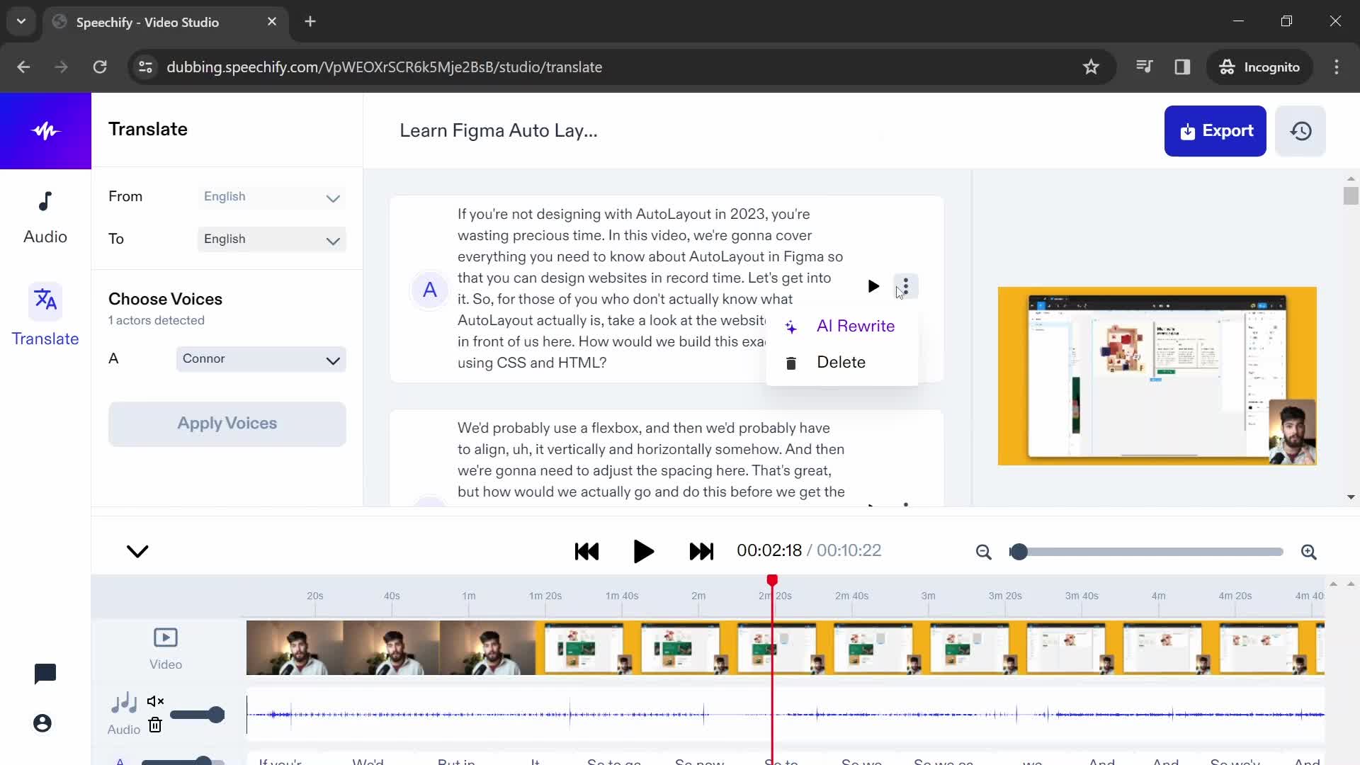Viewport: 1360px width, 765px height.
Task: Reload the browser page
Action: [x=100, y=67]
